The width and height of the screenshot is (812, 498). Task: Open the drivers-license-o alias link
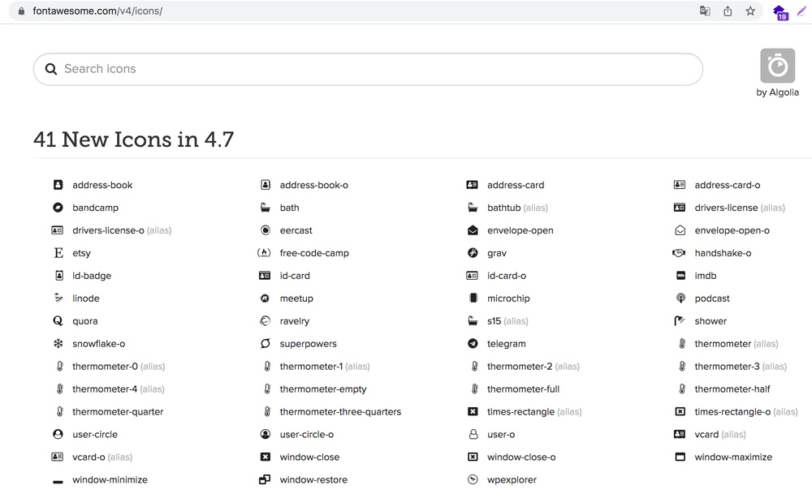point(122,230)
